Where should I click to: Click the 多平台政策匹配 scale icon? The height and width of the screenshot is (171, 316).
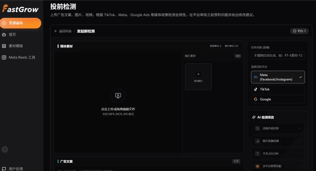[257, 166]
